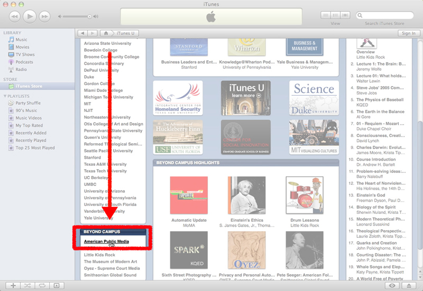Open American Public Media link
Screen dimensions: 423x291
coord(106,241)
